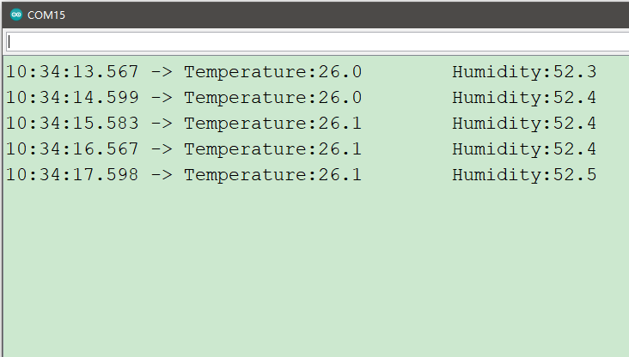Image resolution: width=629 pixels, height=357 pixels.
Task: Focus the serial send input field
Action: click(316, 41)
